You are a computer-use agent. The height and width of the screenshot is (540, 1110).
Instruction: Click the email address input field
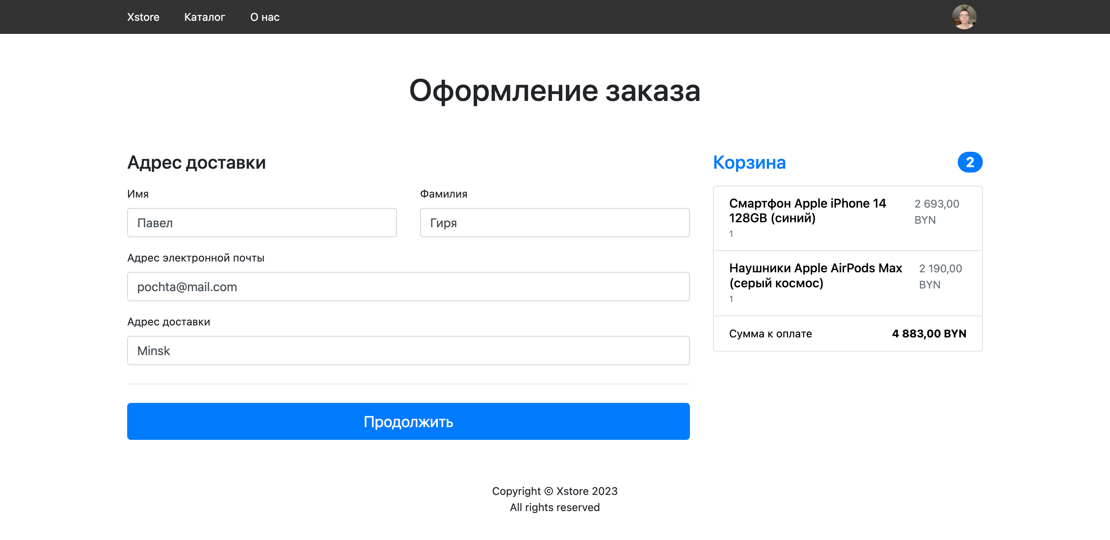(x=408, y=286)
